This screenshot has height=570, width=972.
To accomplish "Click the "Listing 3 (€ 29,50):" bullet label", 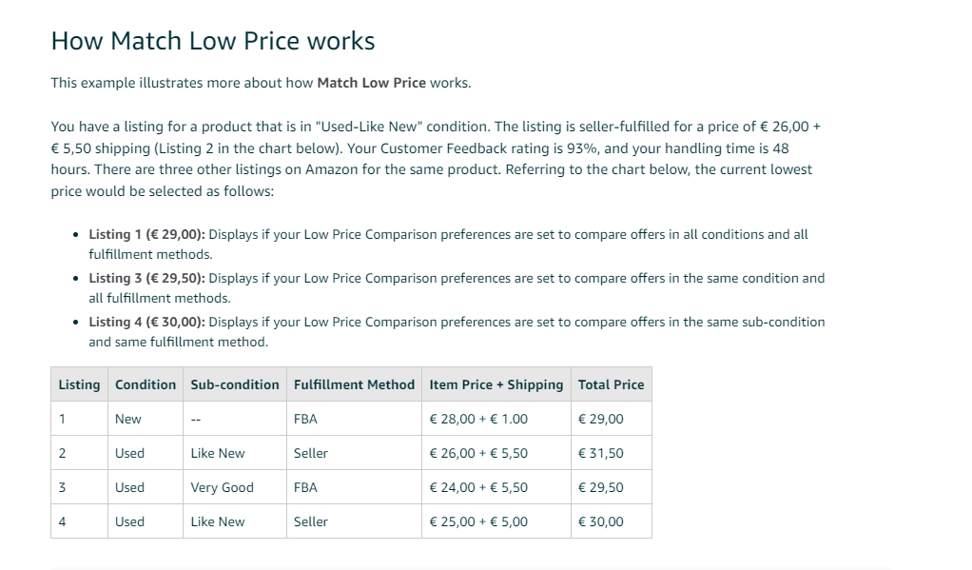I will 146,278.
